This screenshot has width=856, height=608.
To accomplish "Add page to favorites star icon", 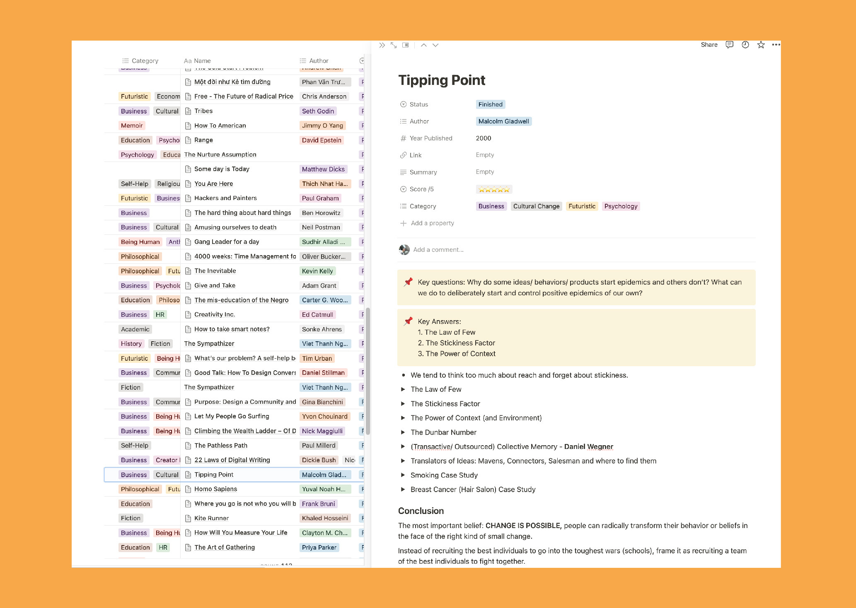I will (x=761, y=45).
